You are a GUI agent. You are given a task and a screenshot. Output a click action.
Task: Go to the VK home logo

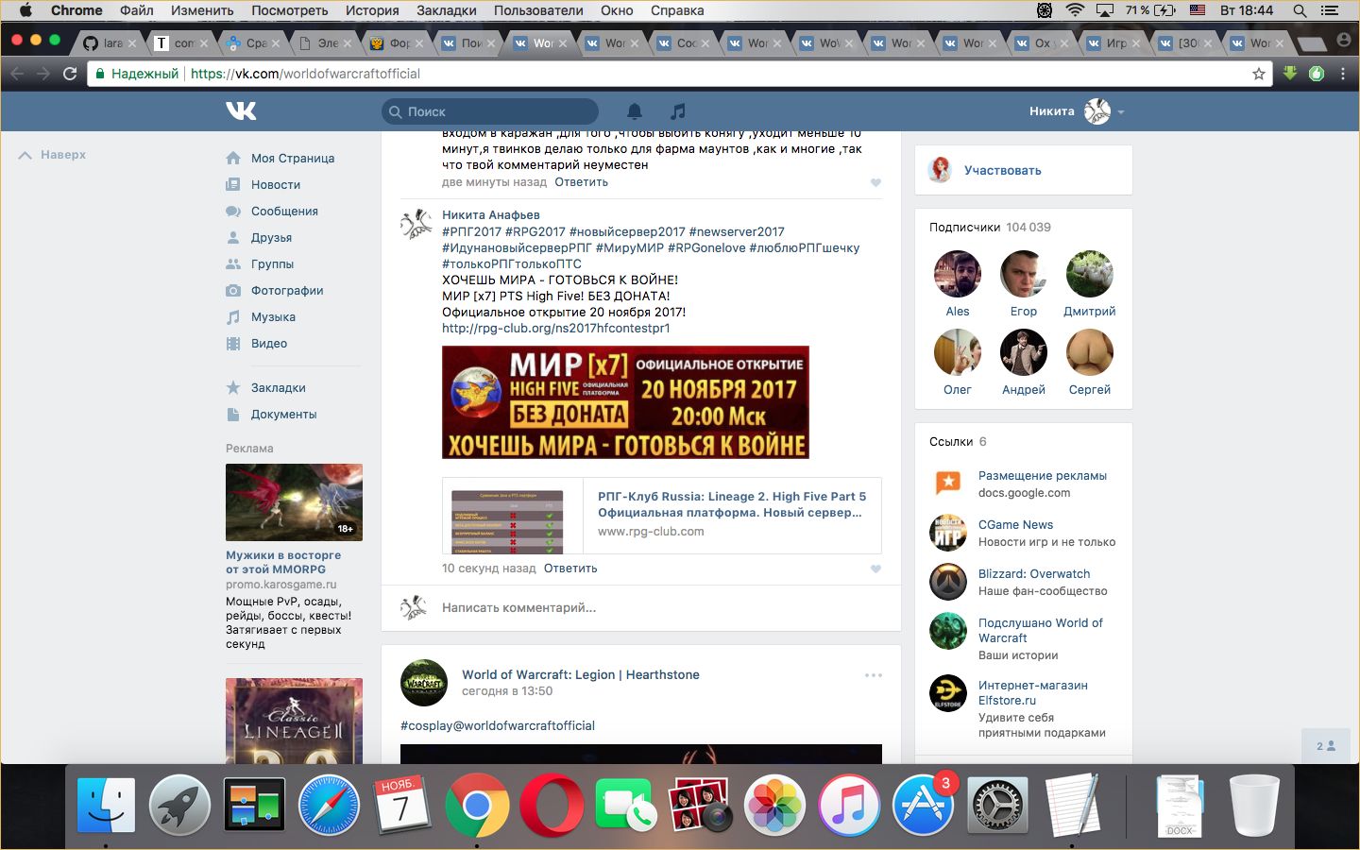(x=241, y=111)
